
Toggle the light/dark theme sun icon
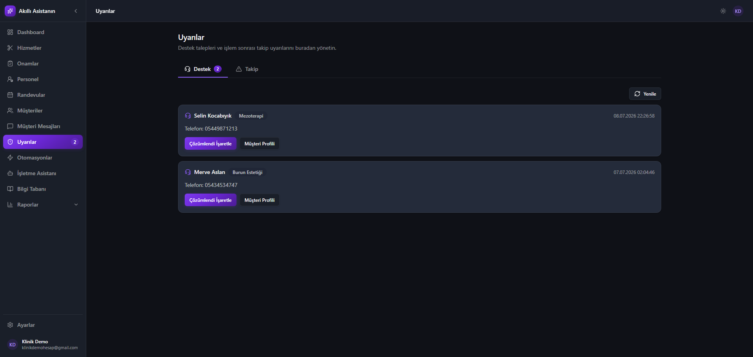tap(723, 11)
